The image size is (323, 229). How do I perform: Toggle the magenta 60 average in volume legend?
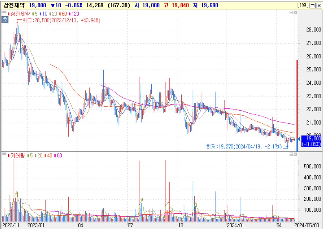tap(58, 155)
